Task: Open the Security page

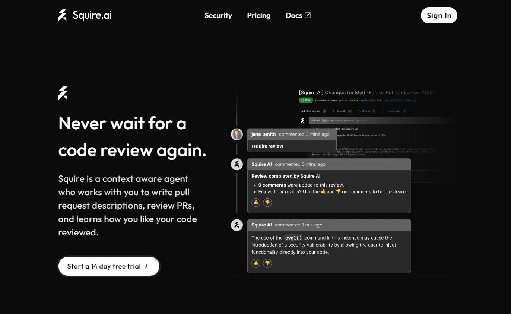Action: tap(218, 15)
